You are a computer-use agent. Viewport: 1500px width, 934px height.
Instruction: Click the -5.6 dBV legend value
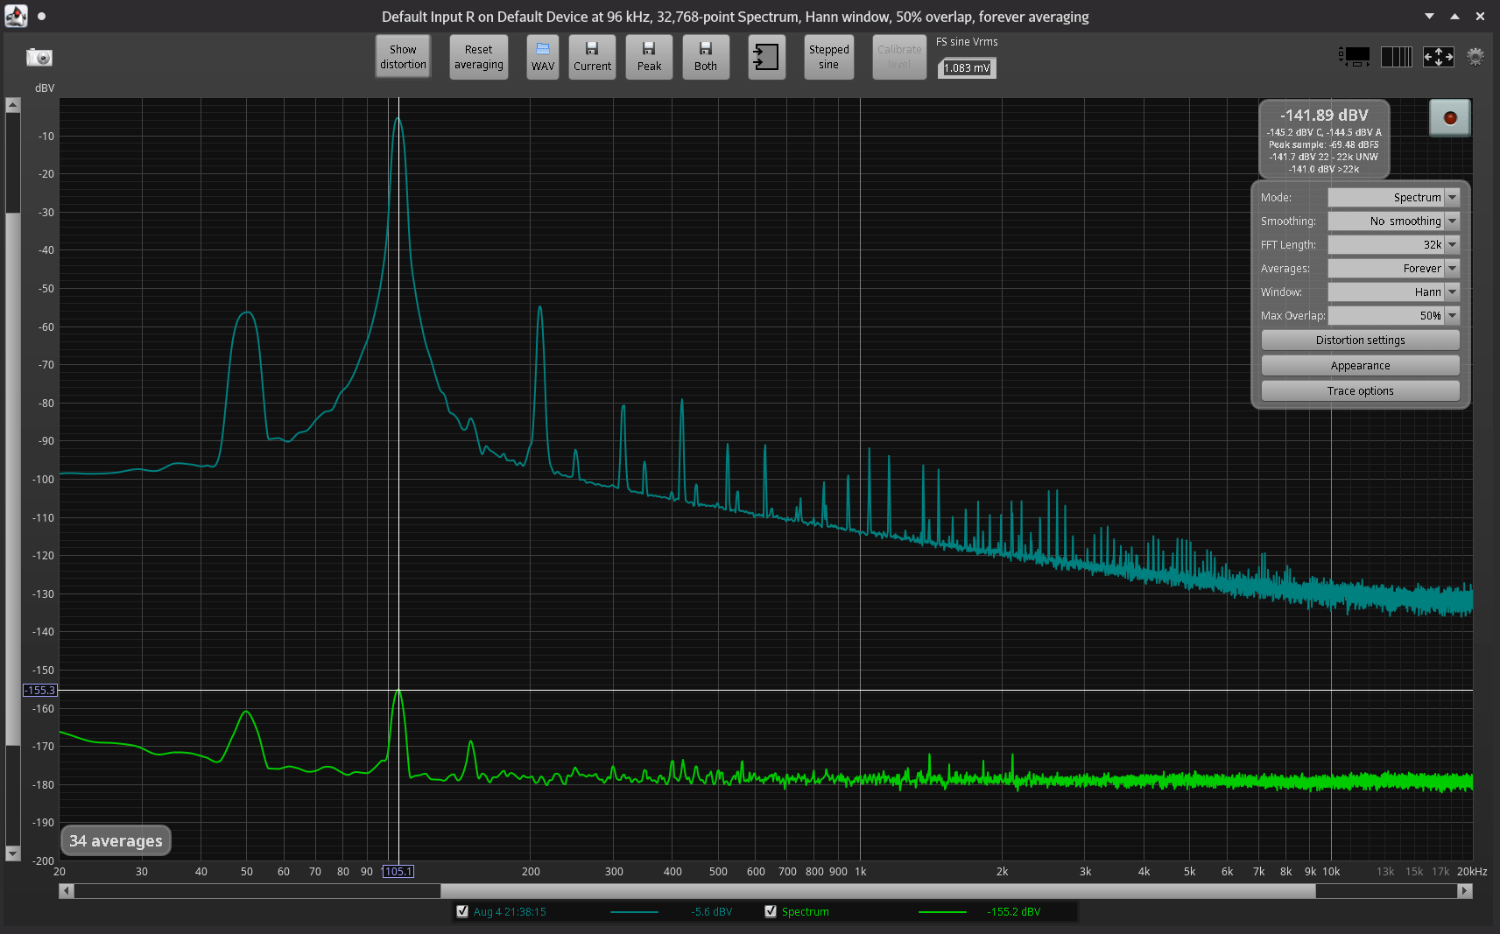pos(711,912)
